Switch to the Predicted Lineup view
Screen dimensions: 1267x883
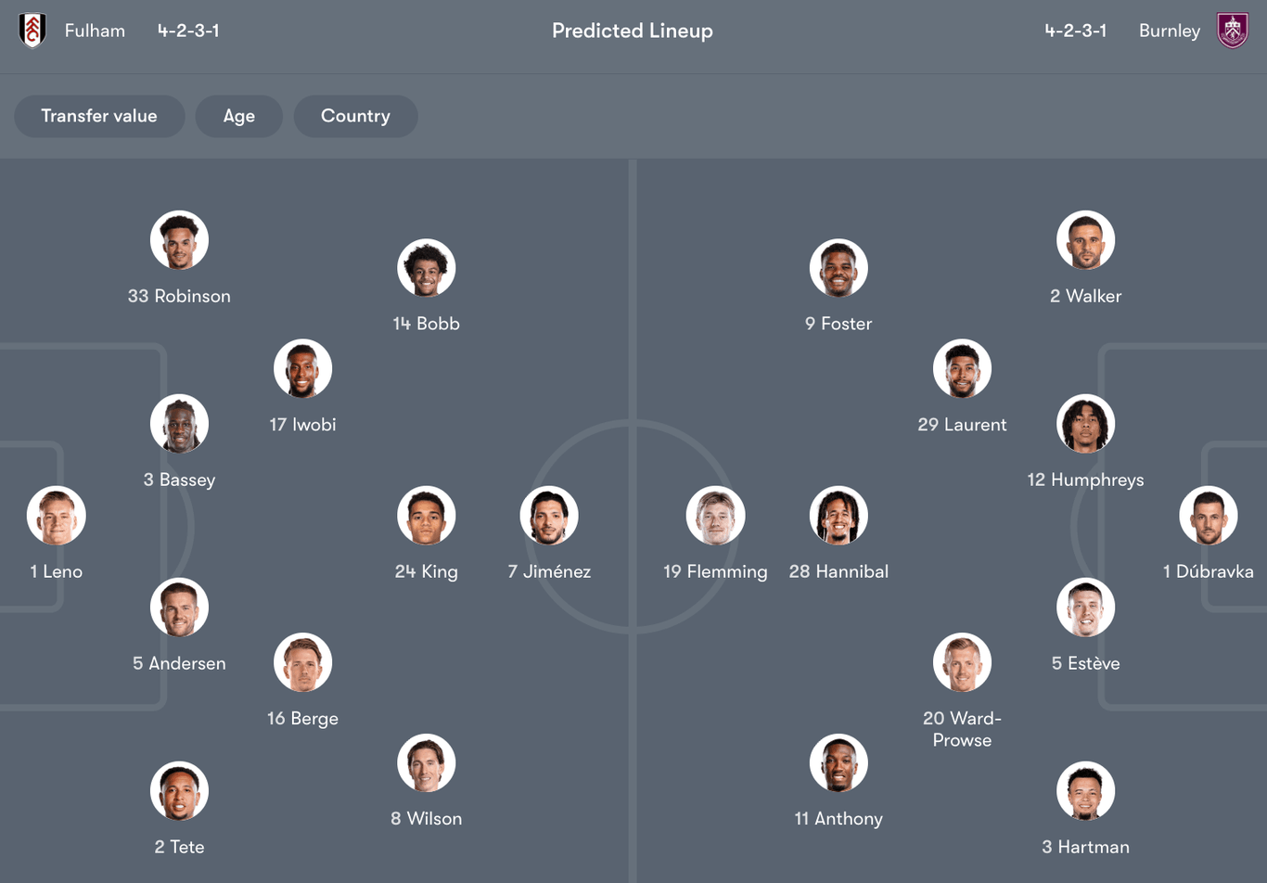point(633,30)
